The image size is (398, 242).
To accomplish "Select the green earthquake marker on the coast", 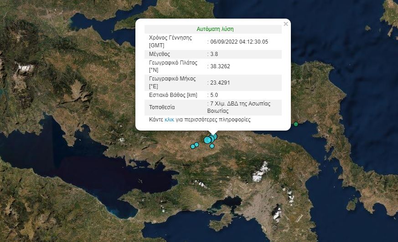I will 296,124.
